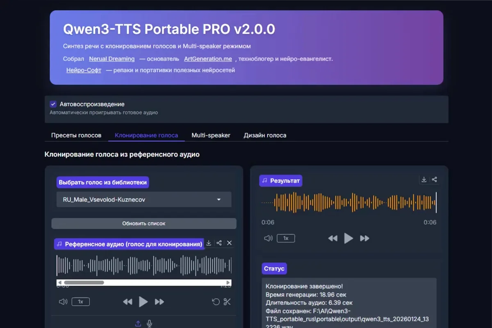Download the reference audio clip
The image size is (492, 328).
209,243
